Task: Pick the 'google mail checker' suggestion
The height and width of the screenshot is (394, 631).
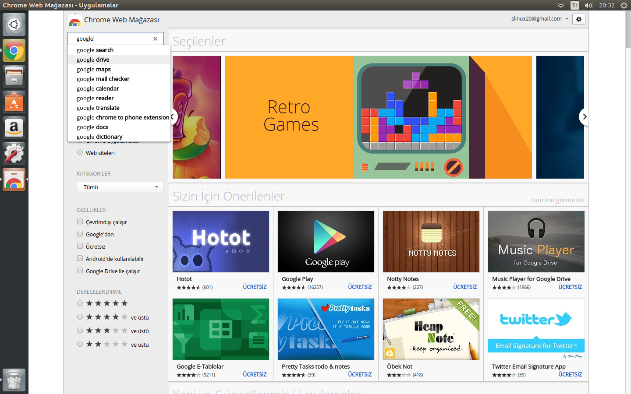Action: pos(119,79)
